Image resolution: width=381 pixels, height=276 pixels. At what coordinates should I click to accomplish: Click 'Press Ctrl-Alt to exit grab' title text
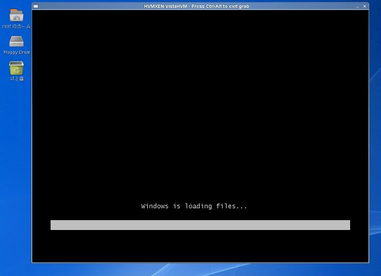tap(220, 7)
